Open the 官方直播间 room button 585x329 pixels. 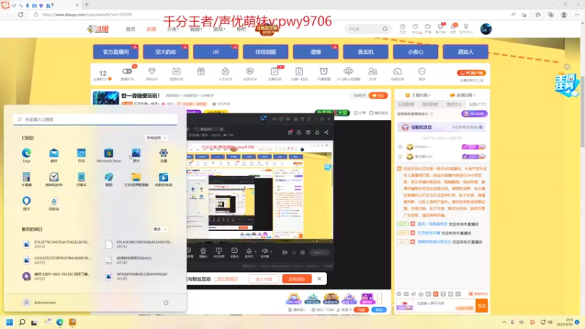[x=116, y=52]
